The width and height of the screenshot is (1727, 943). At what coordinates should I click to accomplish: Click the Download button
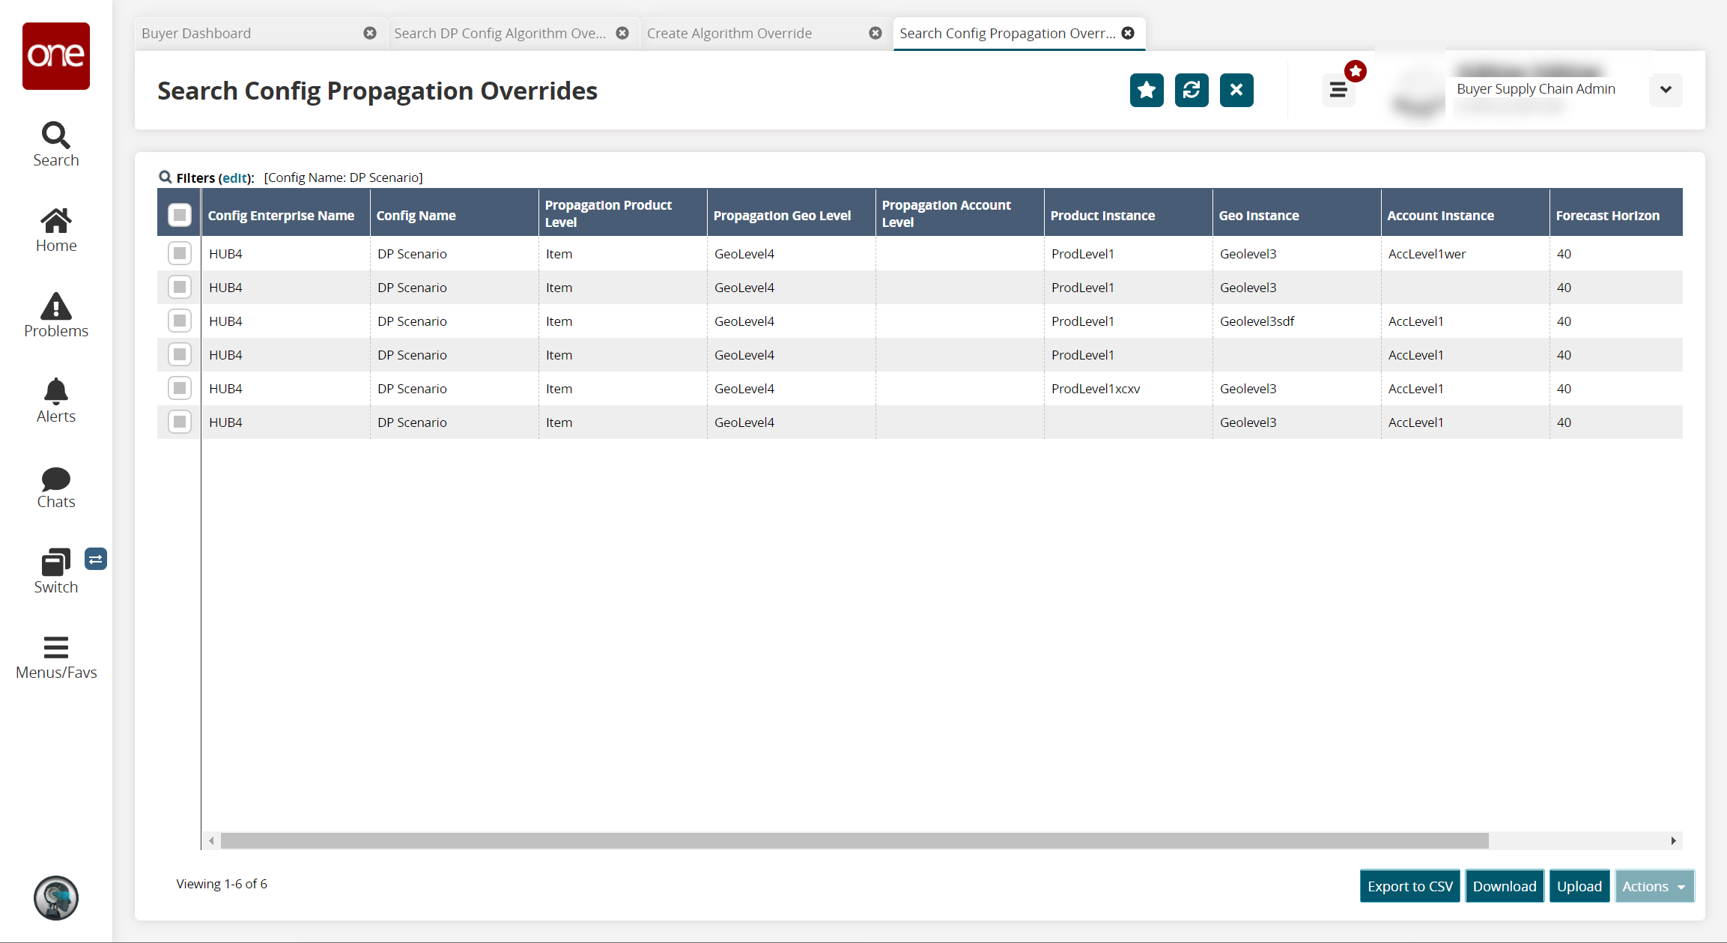[1504, 885]
